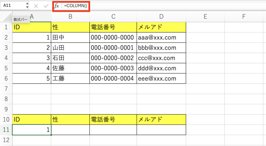The height and width of the screenshot is (146, 266).
Task: Select column F header
Action: tap(244, 17)
